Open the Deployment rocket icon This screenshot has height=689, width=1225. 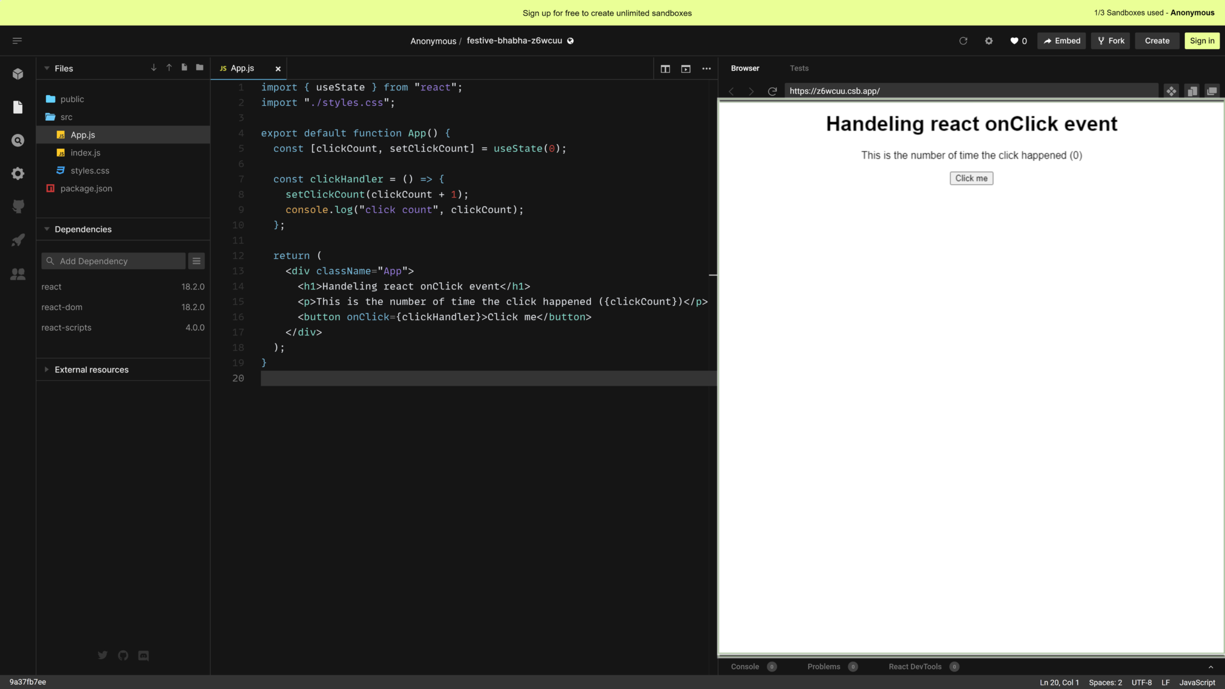pos(17,240)
